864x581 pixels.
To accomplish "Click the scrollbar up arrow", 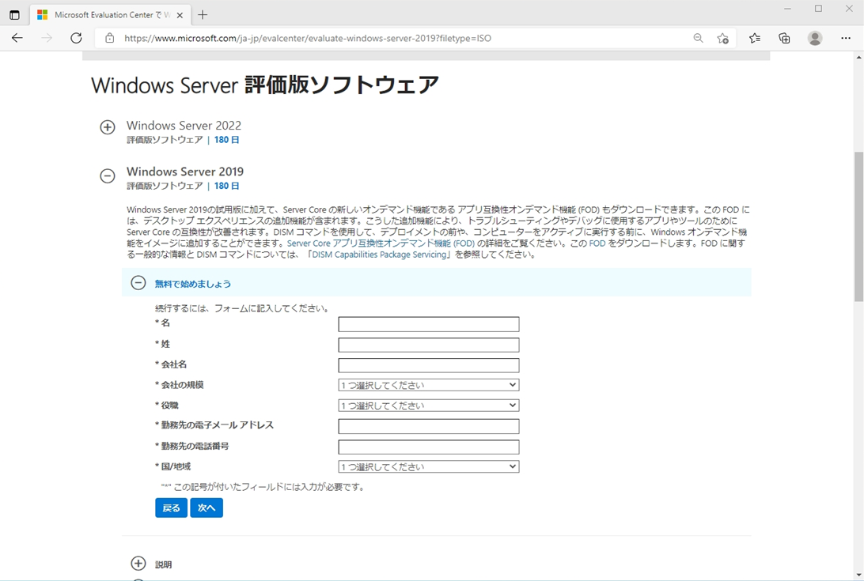I will [858, 57].
